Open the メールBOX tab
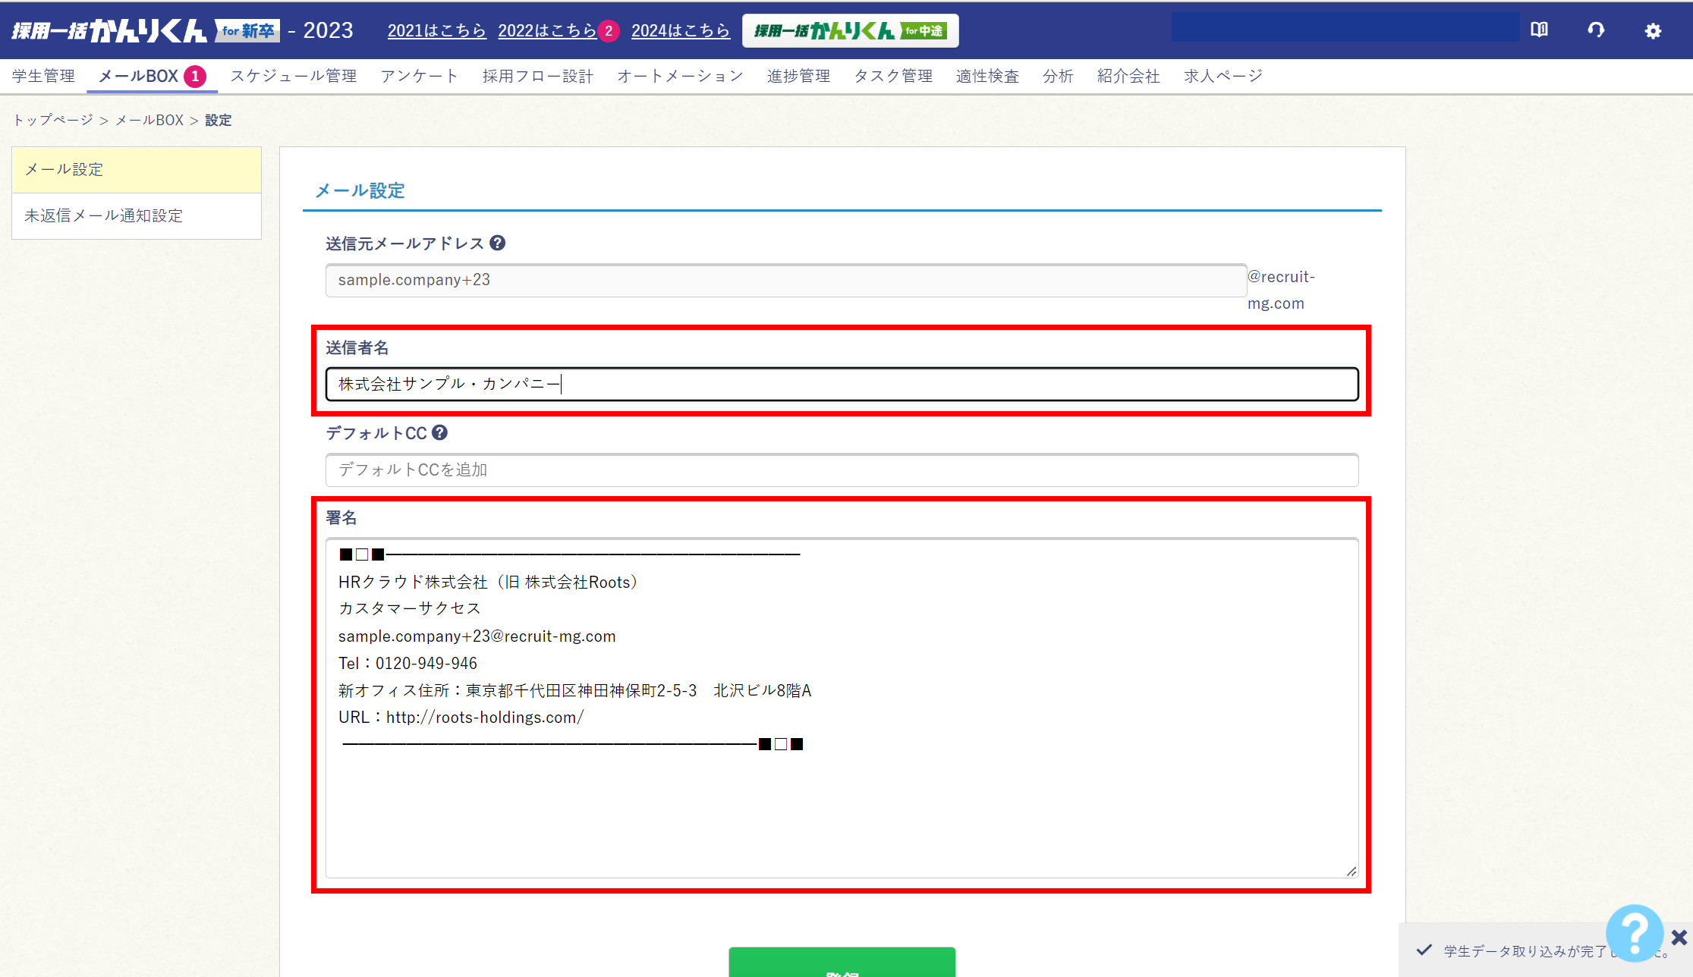The width and height of the screenshot is (1693, 977). (139, 76)
